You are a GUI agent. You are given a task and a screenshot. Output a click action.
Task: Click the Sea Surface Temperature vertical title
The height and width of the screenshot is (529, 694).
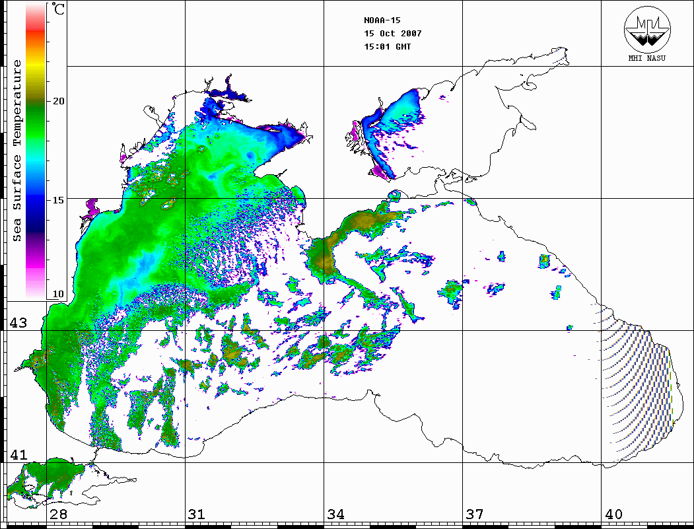(17, 151)
